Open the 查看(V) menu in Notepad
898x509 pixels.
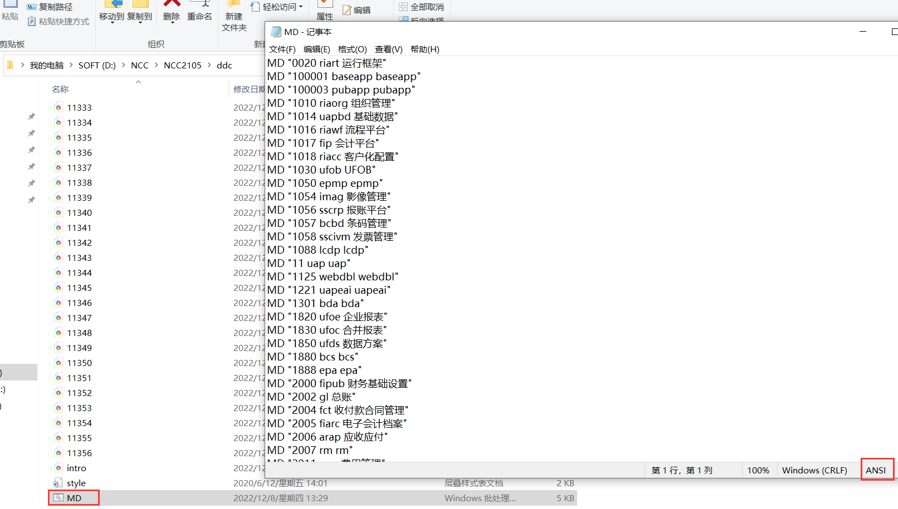(x=388, y=49)
